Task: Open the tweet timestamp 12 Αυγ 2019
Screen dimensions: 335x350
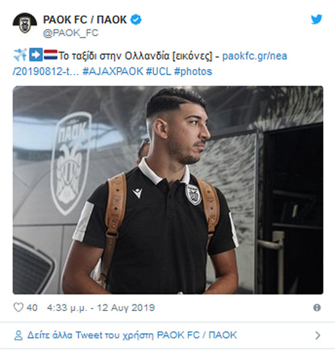Action: [x=100, y=308]
